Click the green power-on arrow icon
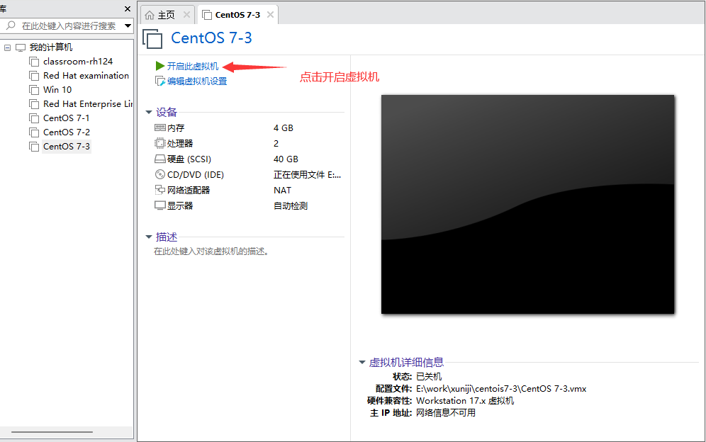Viewport: 706px width, 442px height. point(160,67)
